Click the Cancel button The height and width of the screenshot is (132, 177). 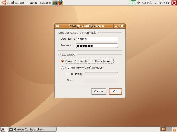pos(99,91)
